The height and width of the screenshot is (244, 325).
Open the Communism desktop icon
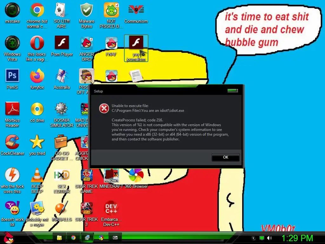pos(136,13)
